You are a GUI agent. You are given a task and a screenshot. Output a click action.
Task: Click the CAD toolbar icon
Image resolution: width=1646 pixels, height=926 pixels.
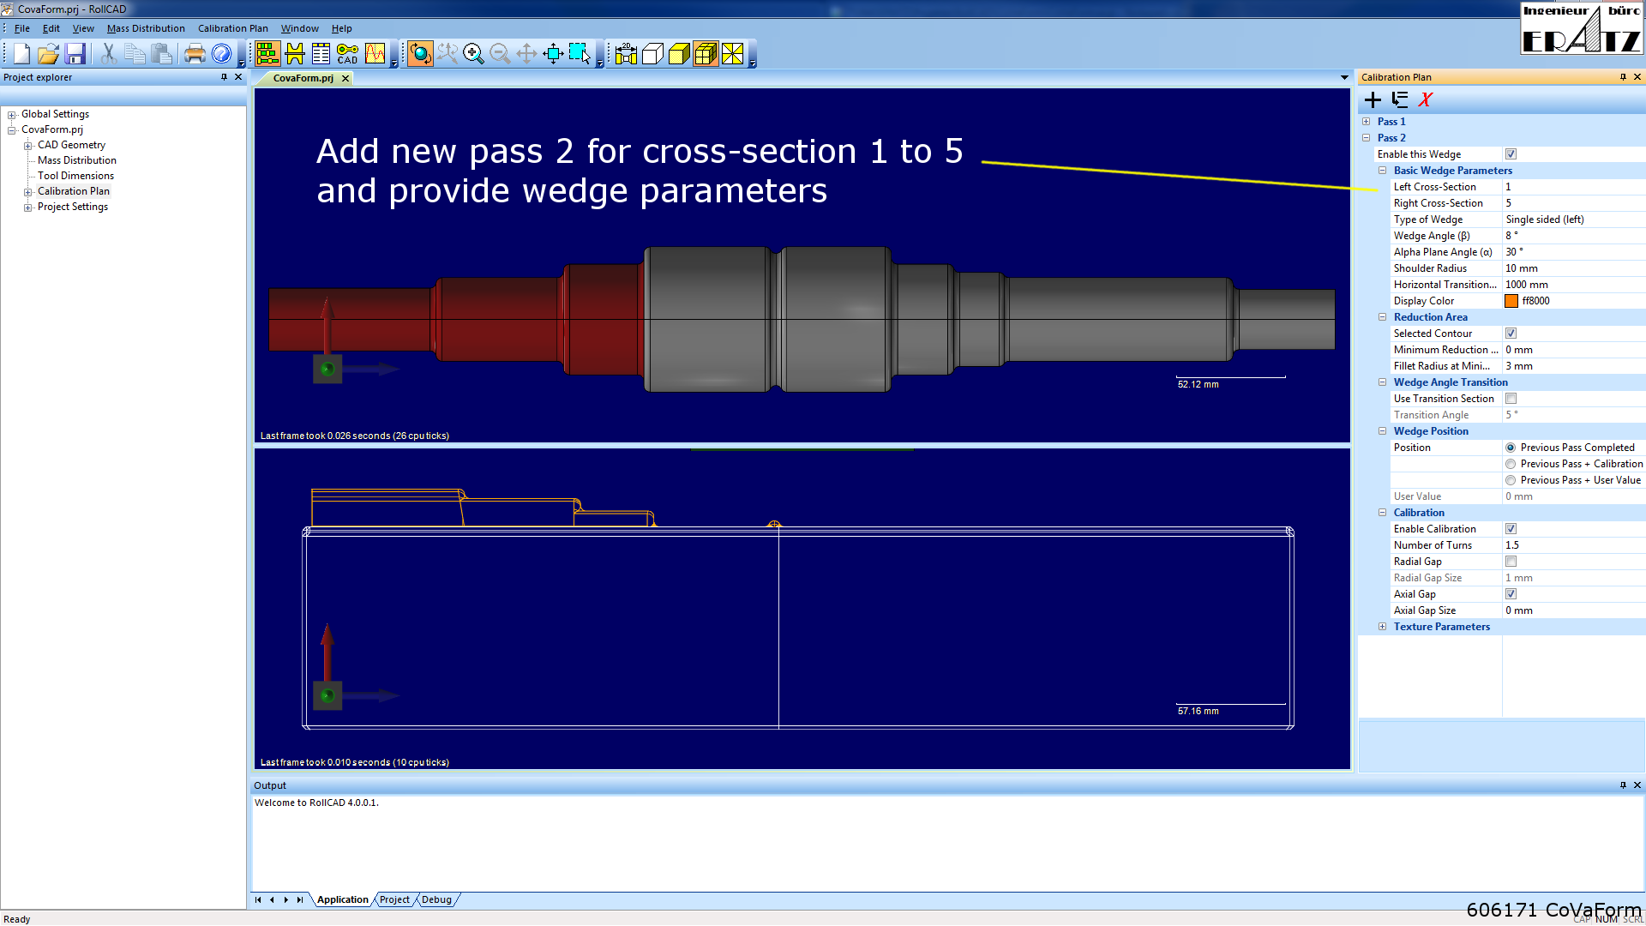347,54
